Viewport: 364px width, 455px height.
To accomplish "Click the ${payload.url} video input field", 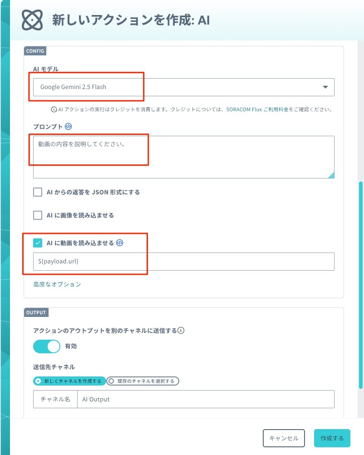I will pos(183,262).
